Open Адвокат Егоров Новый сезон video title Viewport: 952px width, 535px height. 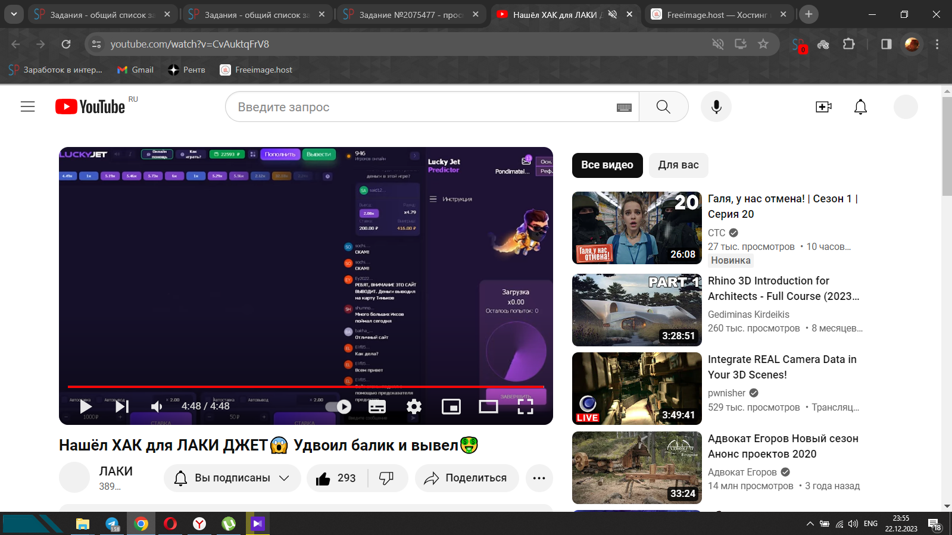click(x=783, y=446)
